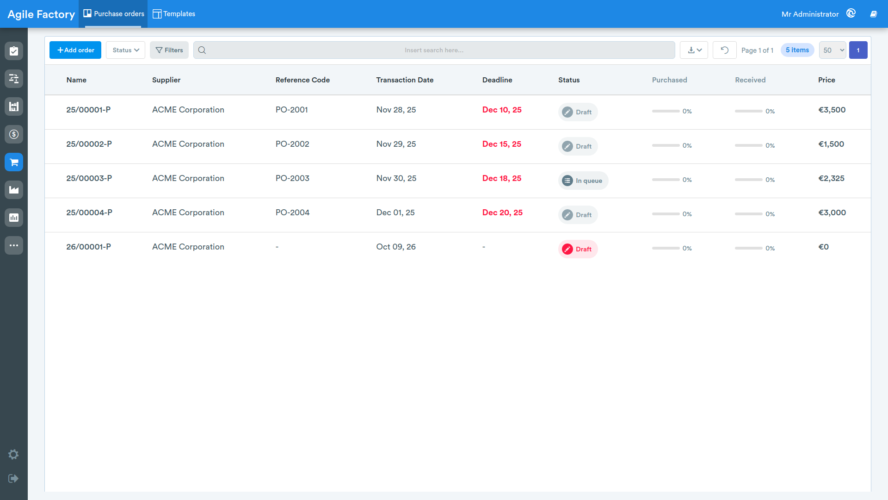Click the magnifier search icon
This screenshot has height=500, width=888.
[x=202, y=50]
